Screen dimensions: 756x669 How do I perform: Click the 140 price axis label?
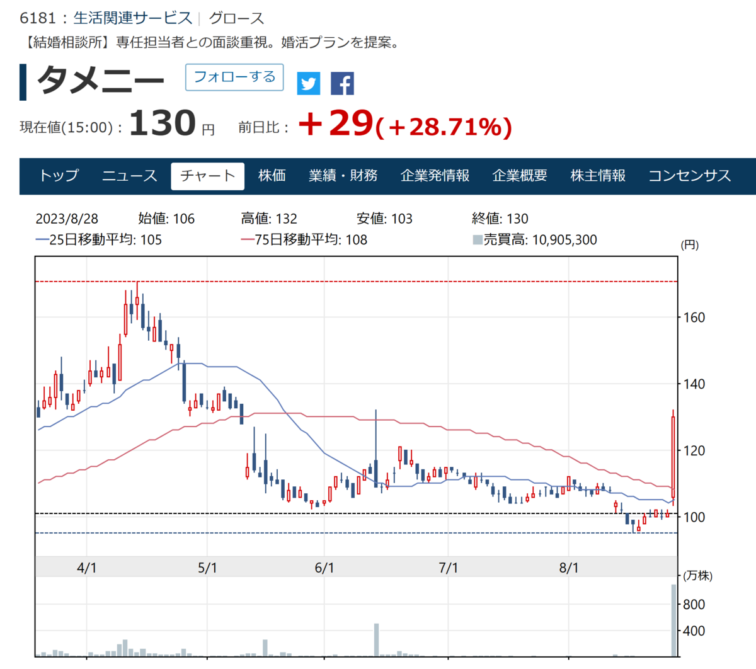coord(694,384)
